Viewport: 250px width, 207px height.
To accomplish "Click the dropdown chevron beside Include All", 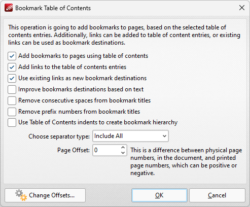I will [164, 136].
